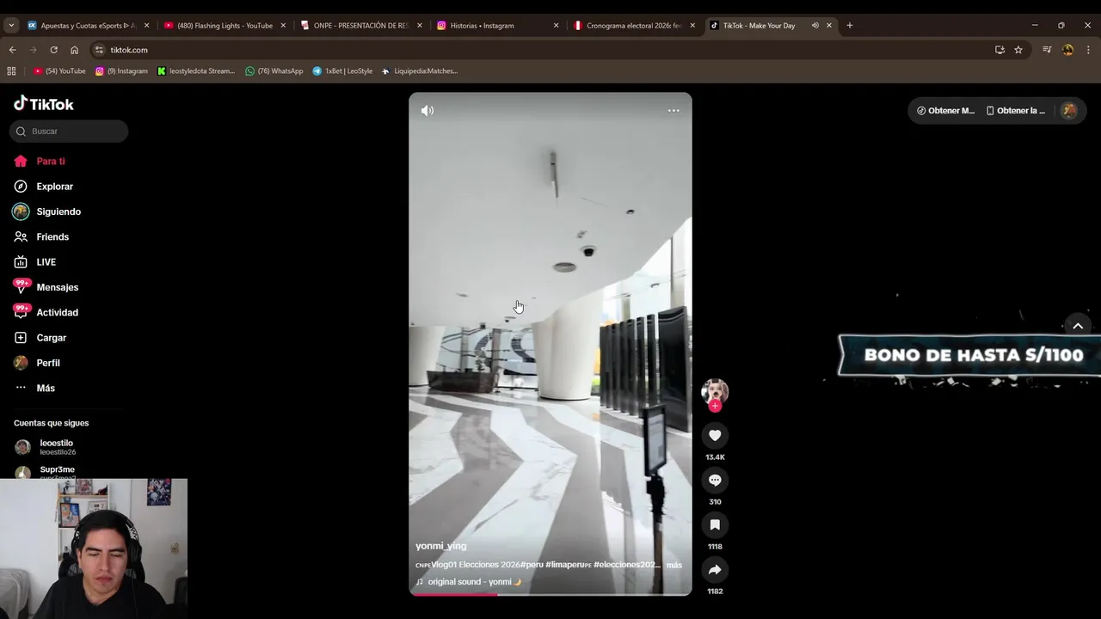The height and width of the screenshot is (619, 1101).
Task: View site information icon in address bar
Action: (x=99, y=50)
